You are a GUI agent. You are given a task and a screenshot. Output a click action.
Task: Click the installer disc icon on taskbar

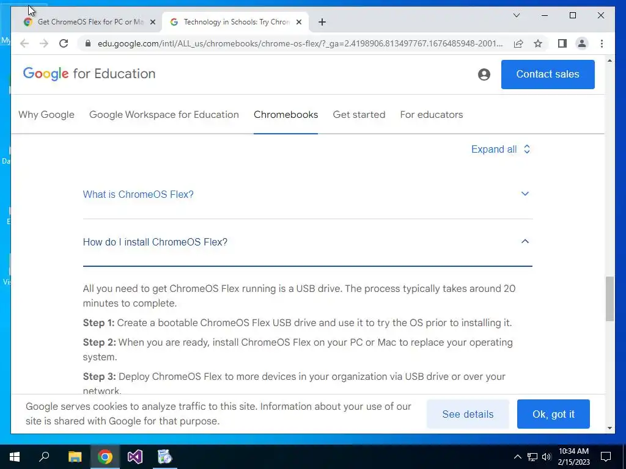pyautogui.click(x=164, y=457)
